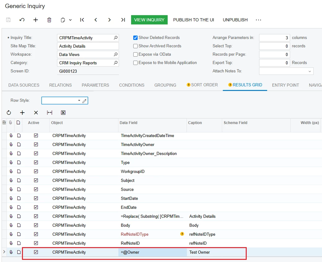Screen dimensions: 322x262
Task: Edit Row Style with the pencil icon
Action: 85,100
